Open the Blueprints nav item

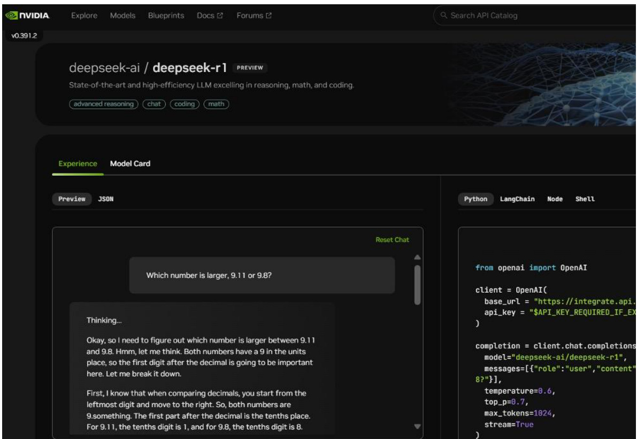(166, 15)
